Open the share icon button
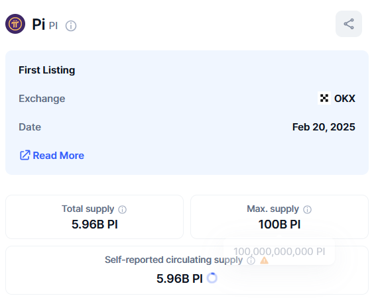This screenshot has height=302, width=376. coord(348,24)
